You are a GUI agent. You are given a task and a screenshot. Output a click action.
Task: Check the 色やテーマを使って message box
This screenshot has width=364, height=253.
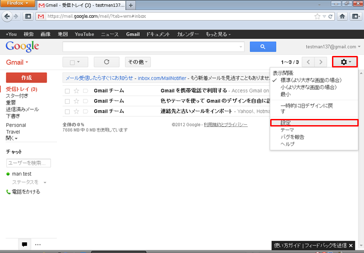point(67,101)
